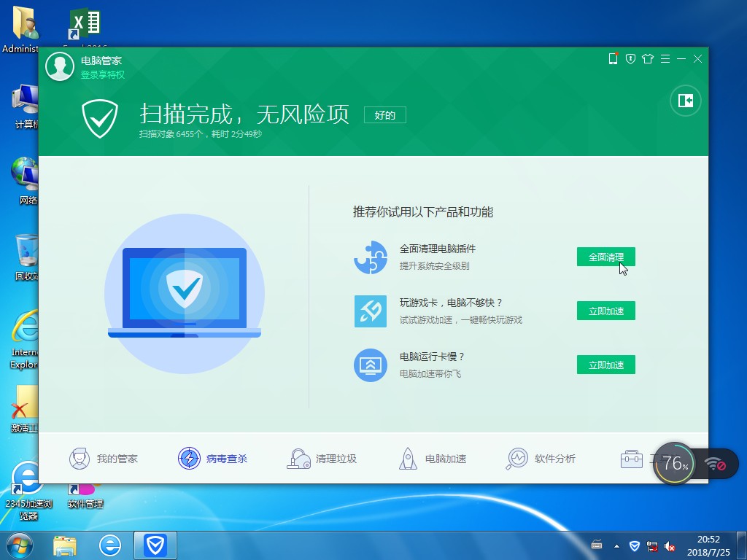This screenshot has height=560, width=747.
Task: Click the 电脑管家 tray shield icon
Action: point(634,545)
